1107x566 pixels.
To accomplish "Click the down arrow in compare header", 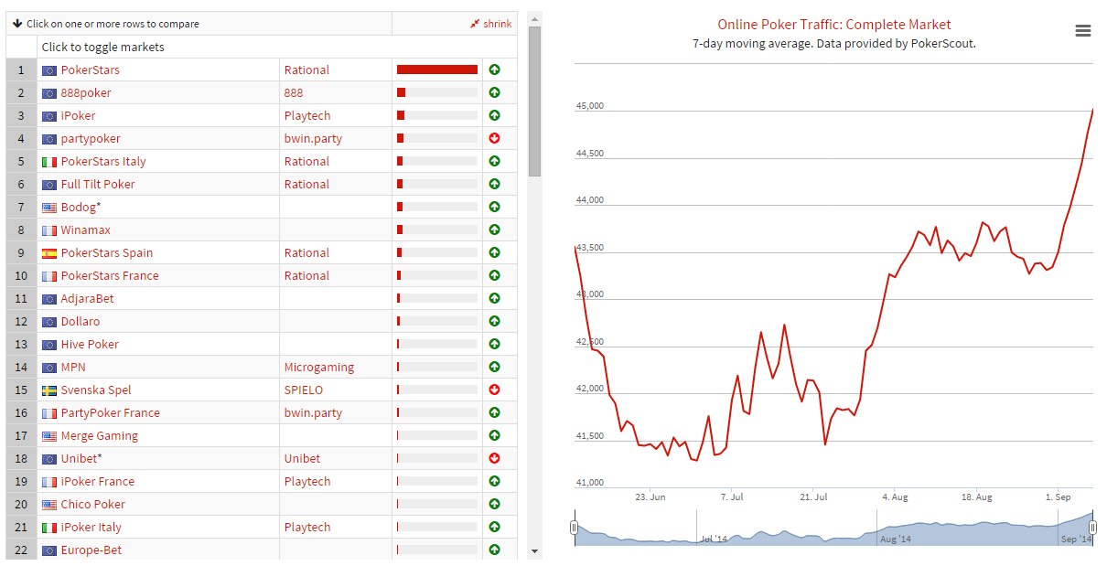I will pos(17,24).
